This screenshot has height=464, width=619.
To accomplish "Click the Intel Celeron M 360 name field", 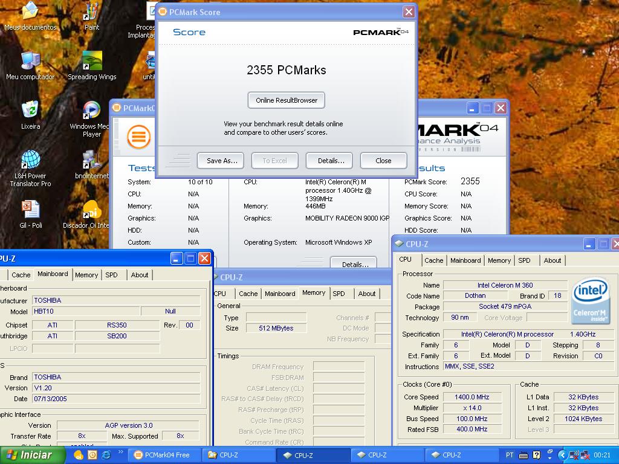I will click(x=505, y=285).
